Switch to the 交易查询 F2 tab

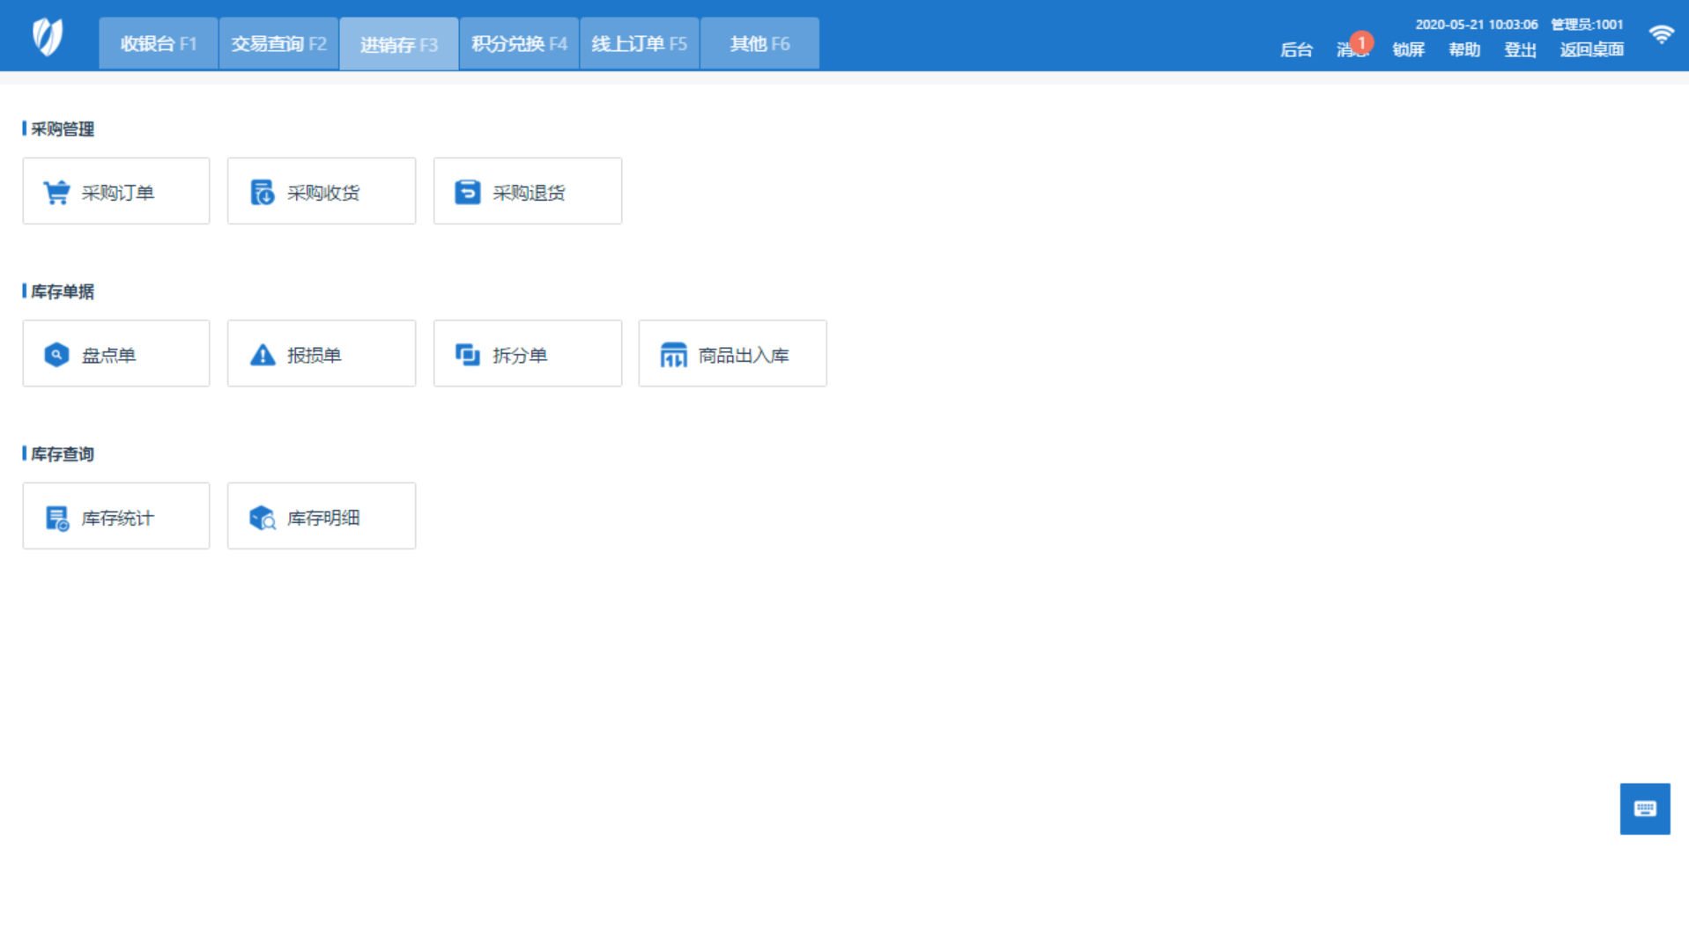click(x=278, y=41)
